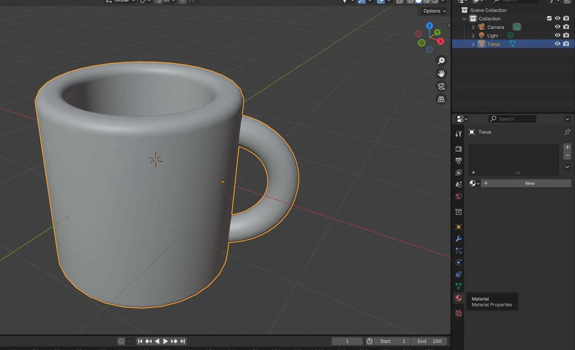
Task: Toggle camera view gizmo icon
Action: tap(441, 86)
